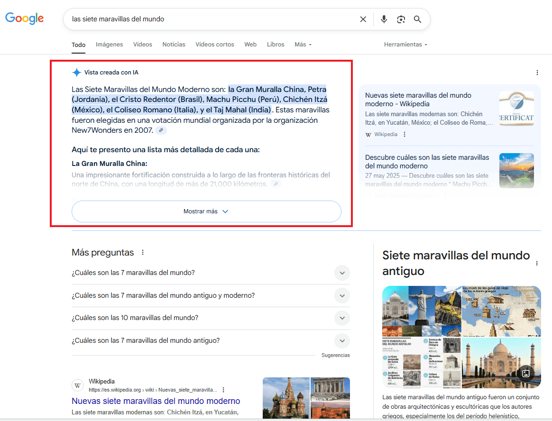Open three-dot menu of Wikipedia search result
This screenshot has height=421, width=552.
pyautogui.click(x=223, y=390)
